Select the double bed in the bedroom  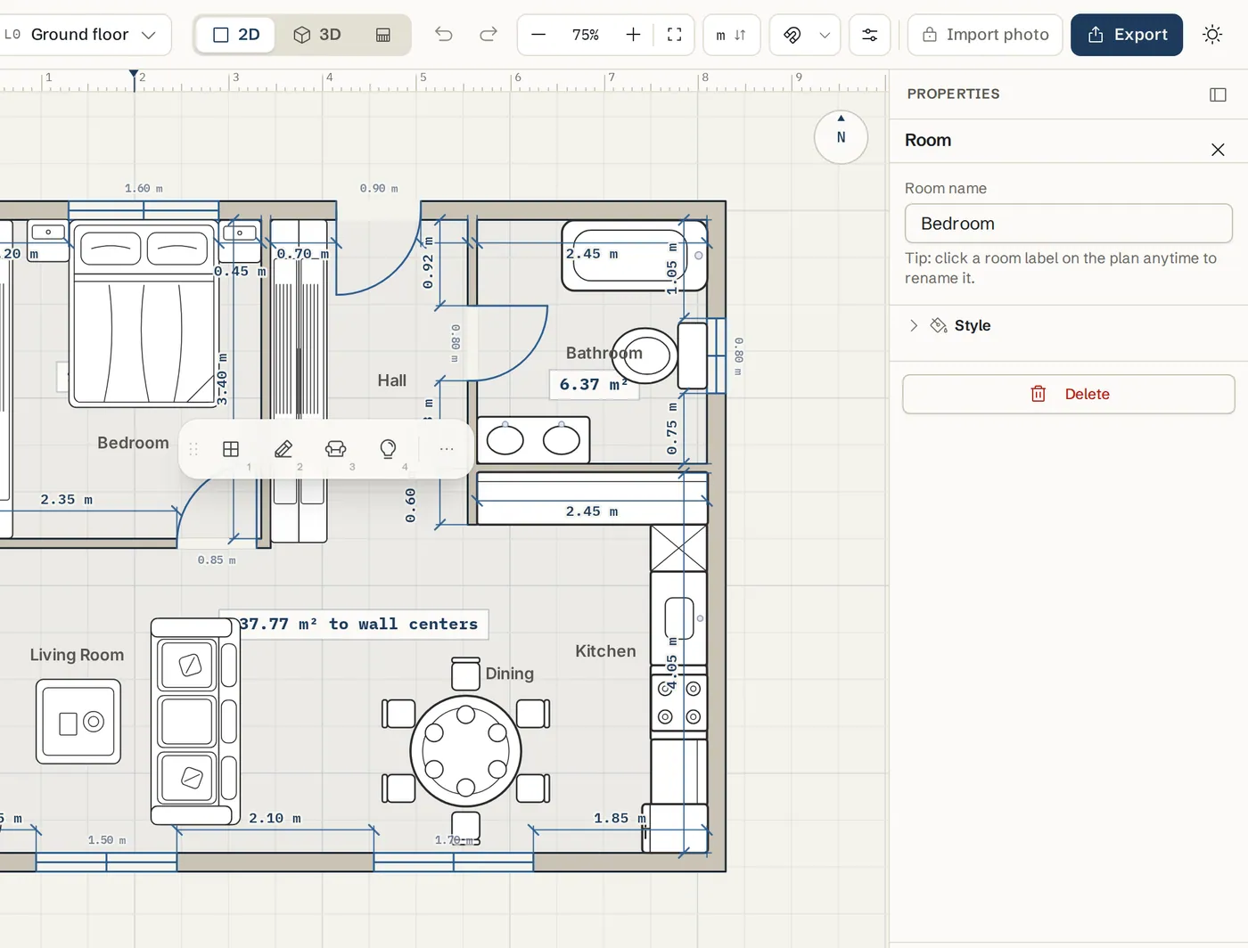coord(144,314)
